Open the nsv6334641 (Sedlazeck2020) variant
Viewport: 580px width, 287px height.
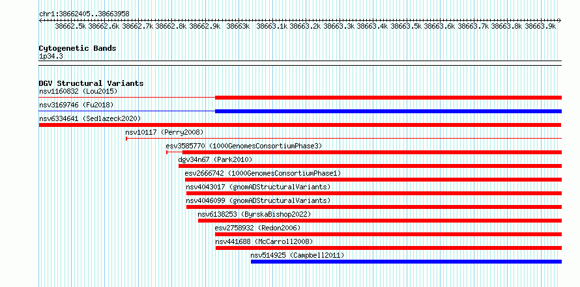90,118
